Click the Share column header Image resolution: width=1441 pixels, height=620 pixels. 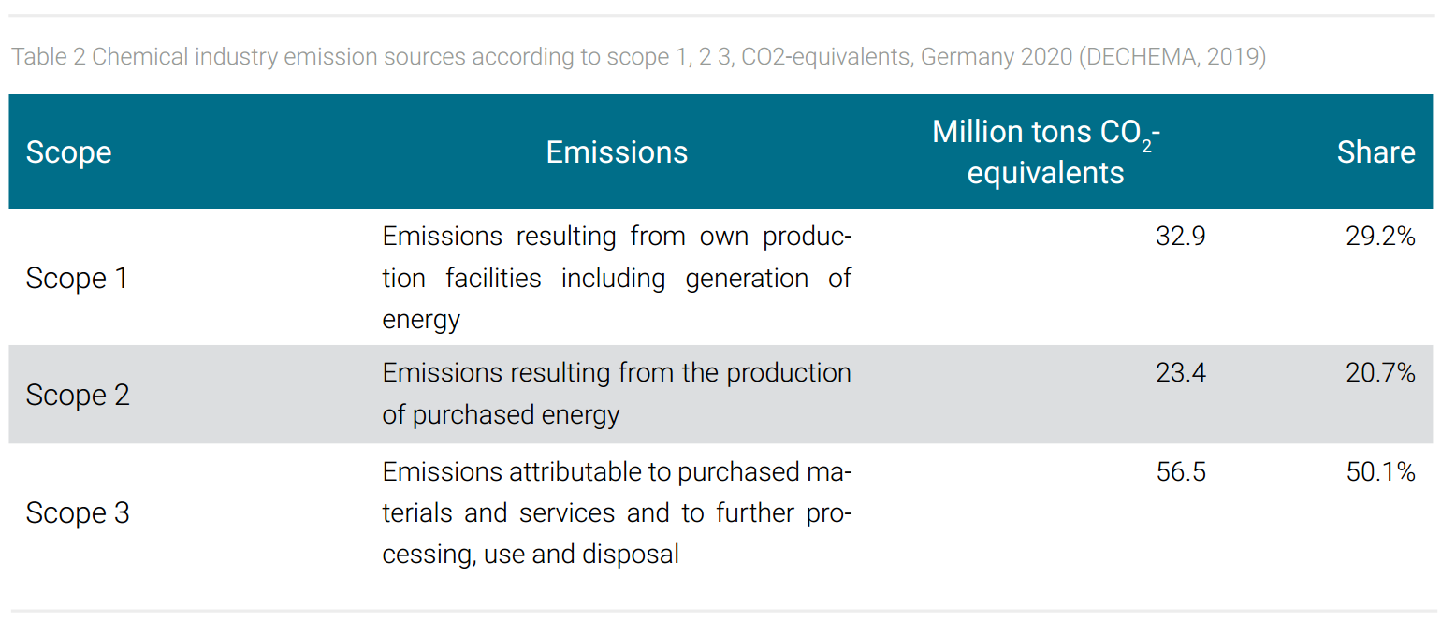(x=1375, y=152)
